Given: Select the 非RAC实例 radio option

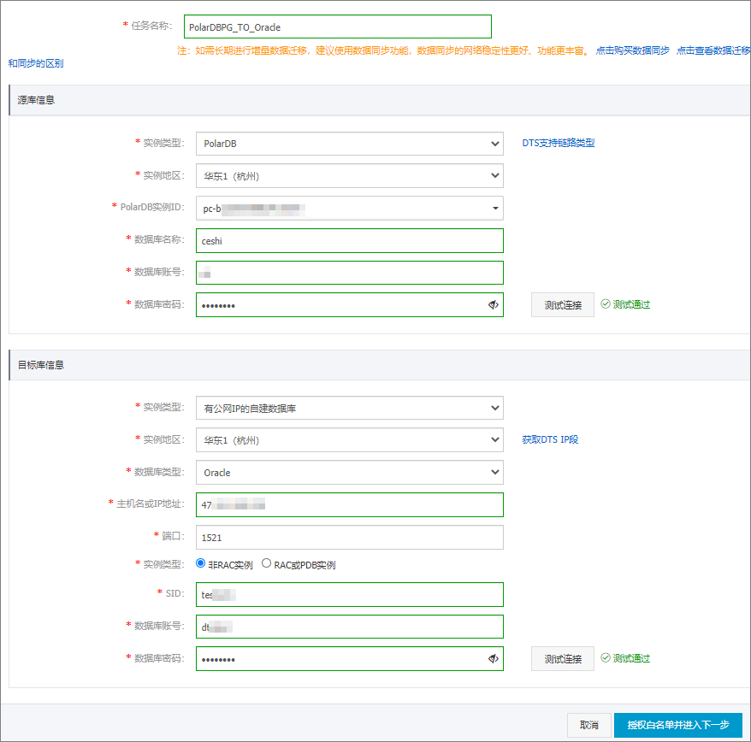Looking at the screenshot, I should [x=201, y=563].
